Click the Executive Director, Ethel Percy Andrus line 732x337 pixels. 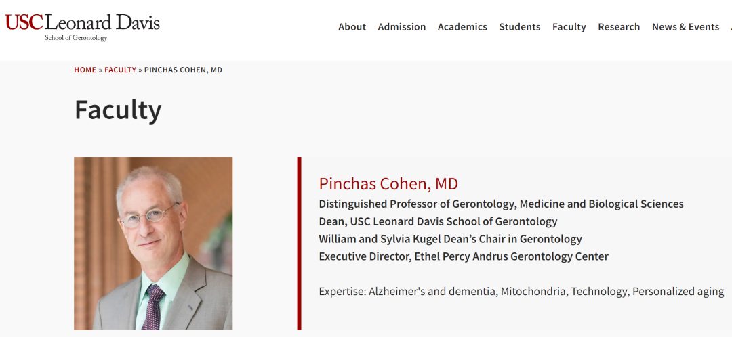(x=464, y=256)
